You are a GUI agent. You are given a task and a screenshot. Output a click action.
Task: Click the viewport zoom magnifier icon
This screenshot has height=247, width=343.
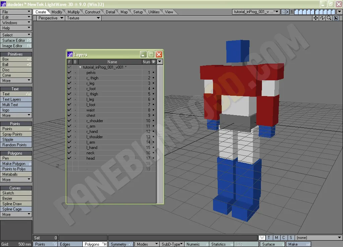pos(329,18)
